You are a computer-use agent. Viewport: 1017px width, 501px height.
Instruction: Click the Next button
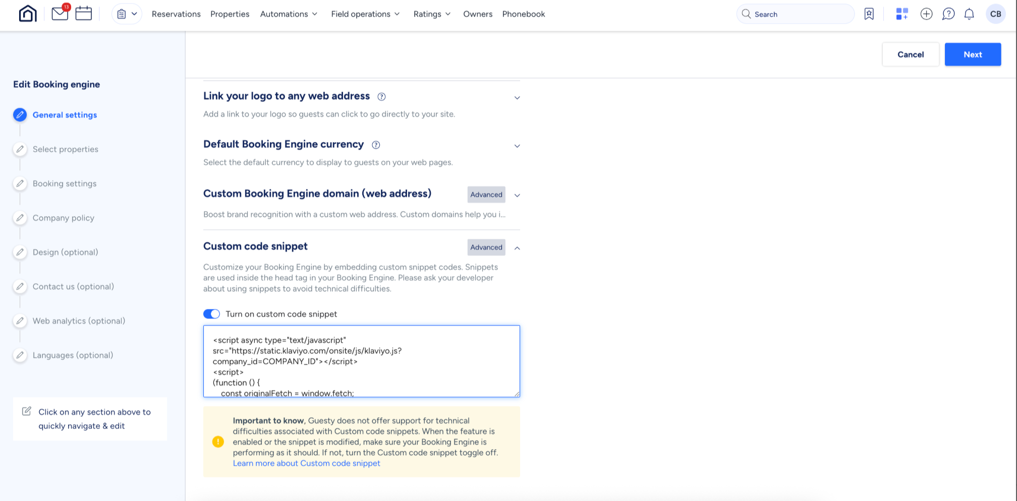point(972,54)
